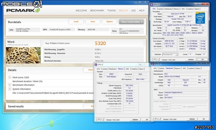Screen dimensions: 216x130
Task: Click the Intel Core i7 4770K name field
Action: 178,14
